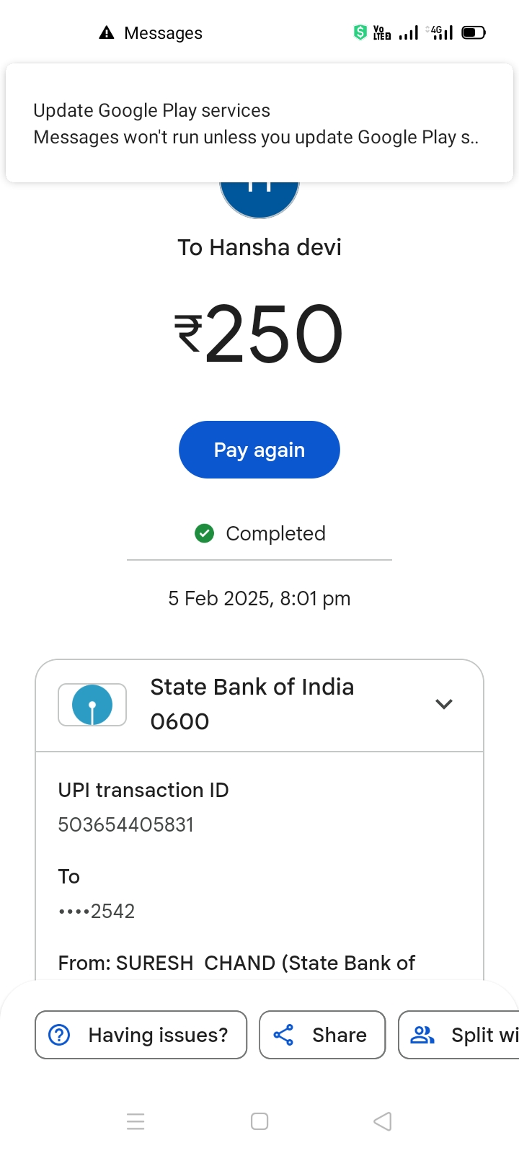Tap the Share icon

click(283, 1035)
